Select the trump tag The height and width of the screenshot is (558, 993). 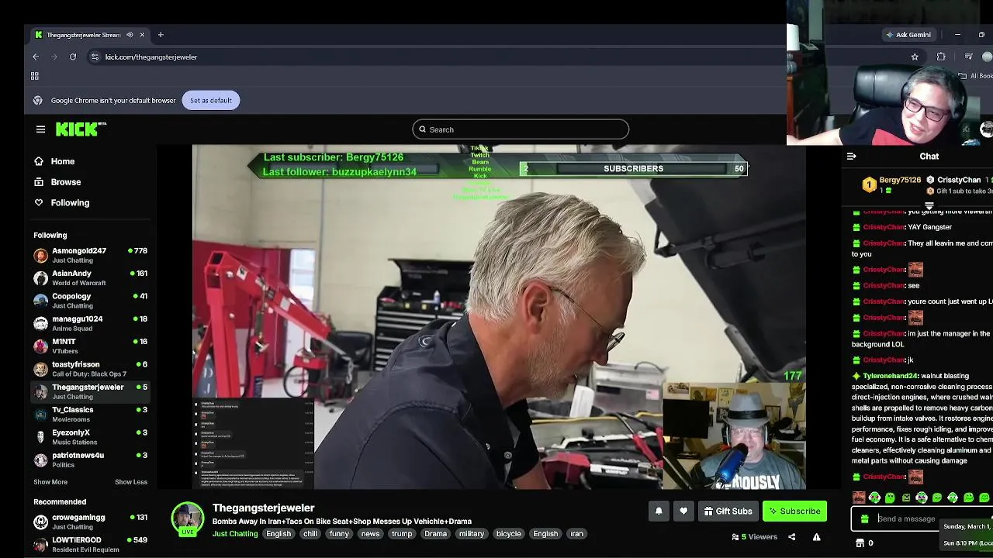point(402,533)
